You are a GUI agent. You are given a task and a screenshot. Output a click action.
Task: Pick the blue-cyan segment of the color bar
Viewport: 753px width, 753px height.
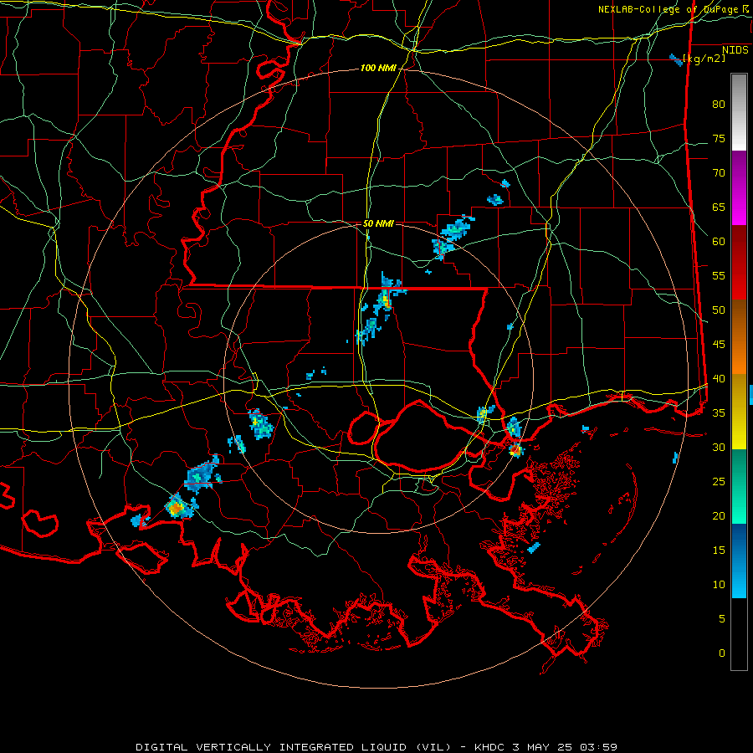pos(739,561)
